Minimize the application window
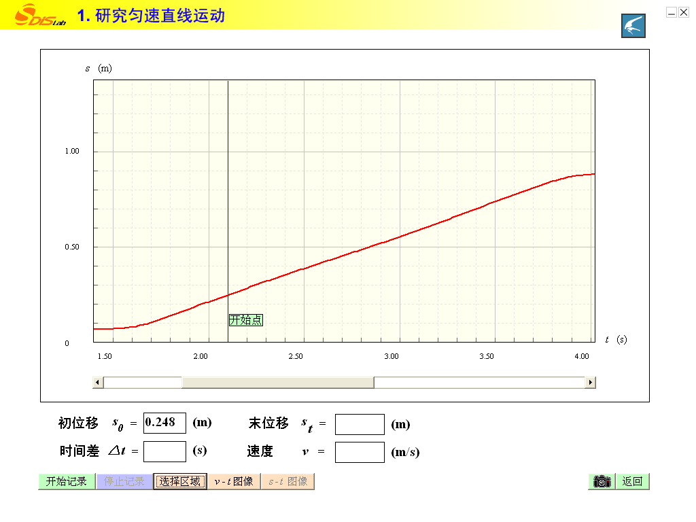This screenshot has height=522, width=696. 672,12
